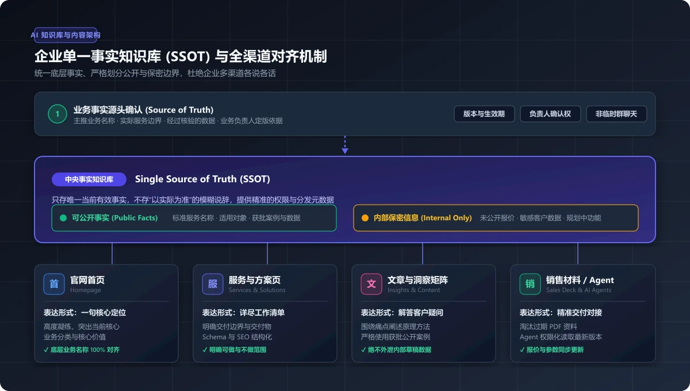The width and height of the screenshot is (690, 391).
Task: Click the Sales Deck & AI Agents subtitle
Action: coord(579,290)
